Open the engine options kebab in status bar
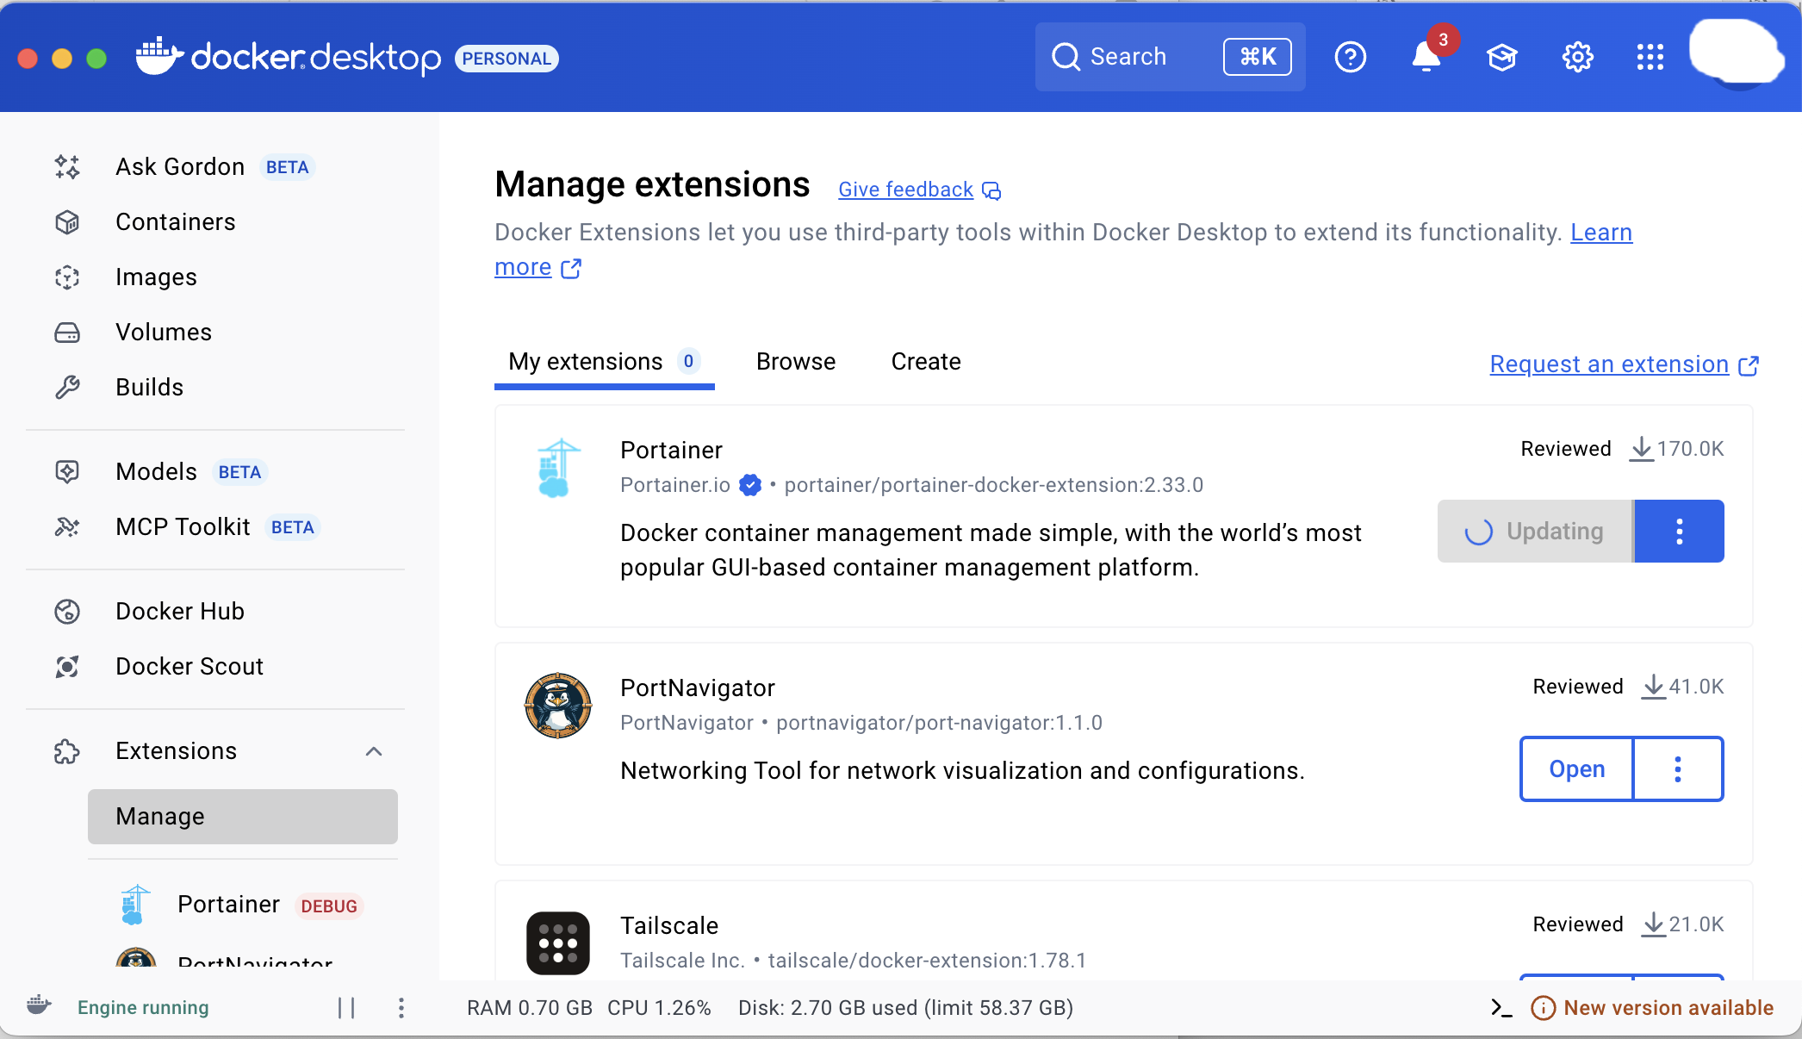 point(401,1007)
